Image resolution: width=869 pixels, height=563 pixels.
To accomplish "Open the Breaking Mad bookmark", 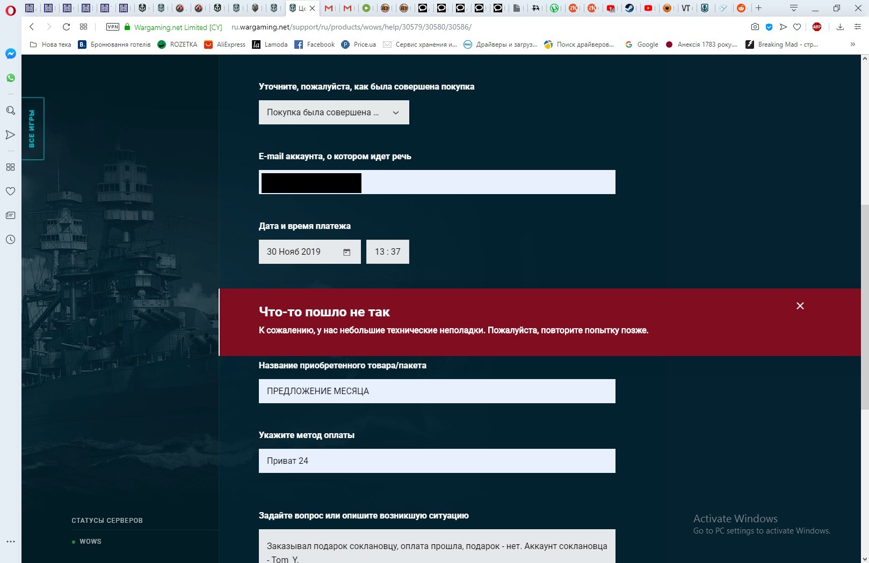I will [x=782, y=45].
